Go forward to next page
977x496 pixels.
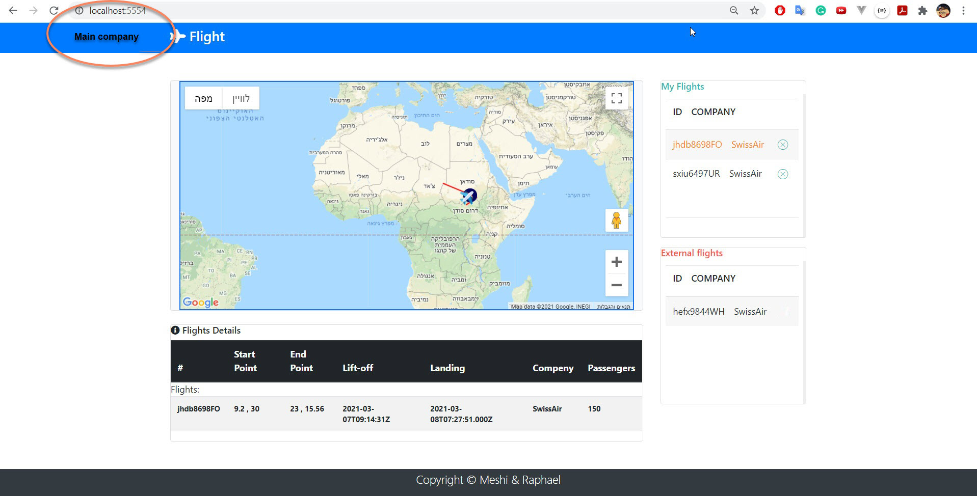pos(34,10)
